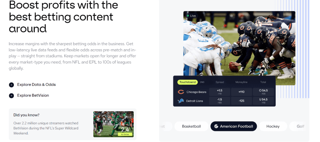Pick Chicago Bears +1.5 spread odds
The image size is (320, 142).
220,92
